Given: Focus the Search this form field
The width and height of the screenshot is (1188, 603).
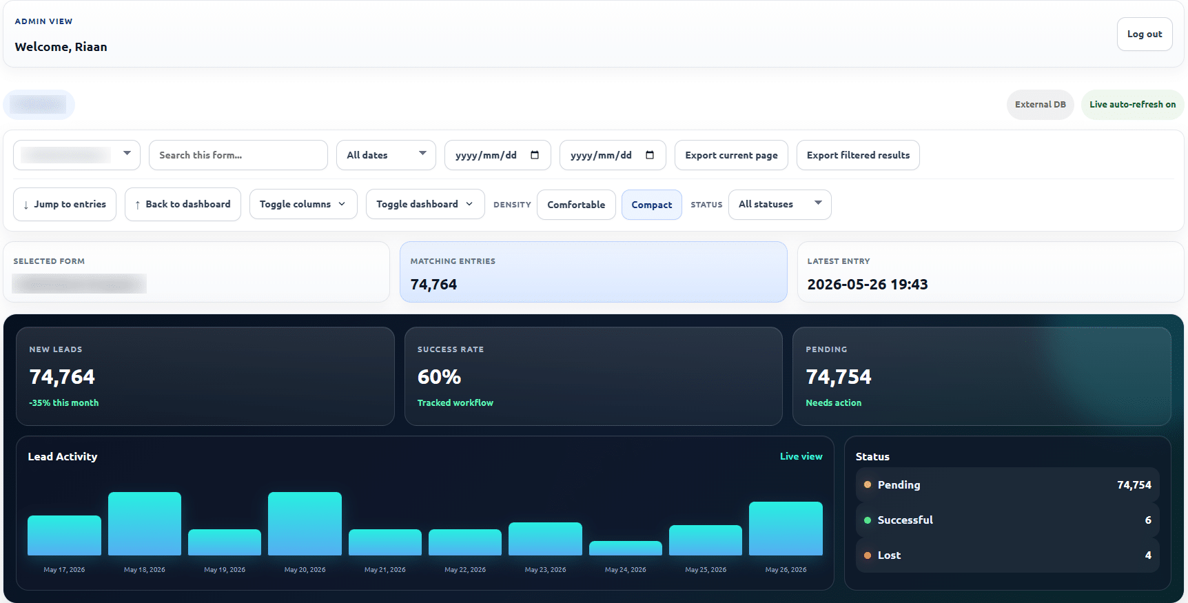Looking at the screenshot, I should click(238, 155).
